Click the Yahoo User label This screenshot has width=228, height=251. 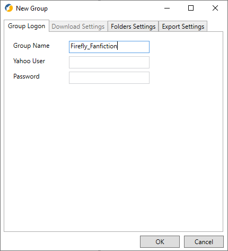(x=29, y=61)
